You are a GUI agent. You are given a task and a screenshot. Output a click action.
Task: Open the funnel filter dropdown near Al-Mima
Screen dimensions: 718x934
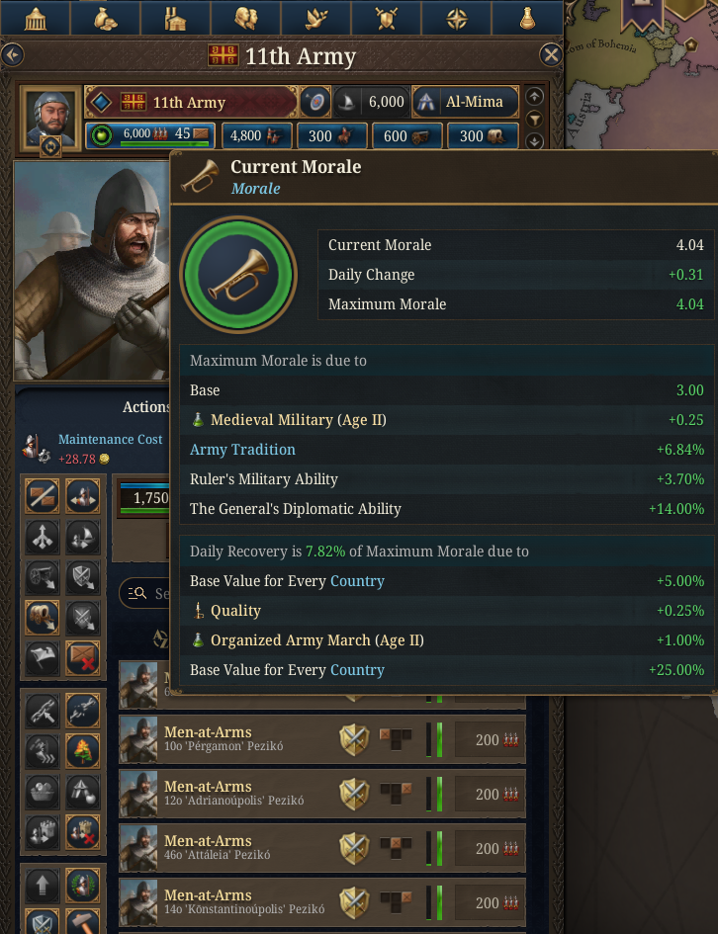tap(534, 120)
